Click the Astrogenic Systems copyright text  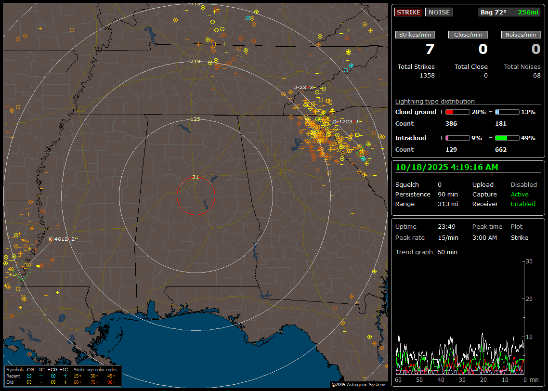tap(359, 385)
